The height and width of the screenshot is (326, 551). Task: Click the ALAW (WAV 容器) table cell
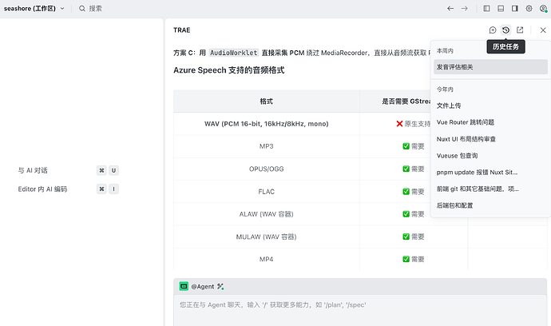(x=267, y=214)
